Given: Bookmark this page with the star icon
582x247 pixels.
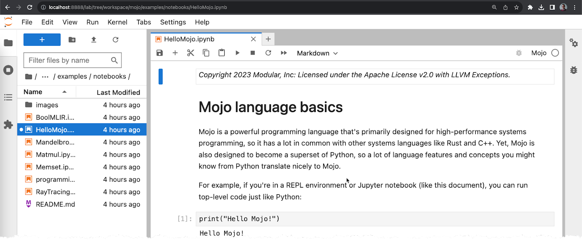Looking at the screenshot, I should [516, 7].
